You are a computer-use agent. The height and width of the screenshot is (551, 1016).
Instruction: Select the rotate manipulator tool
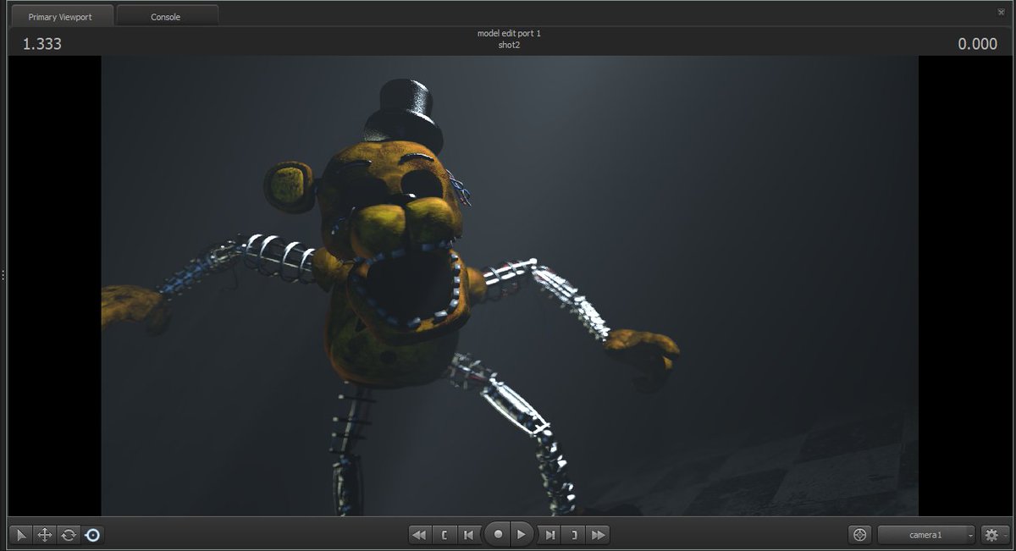pos(69,535)
